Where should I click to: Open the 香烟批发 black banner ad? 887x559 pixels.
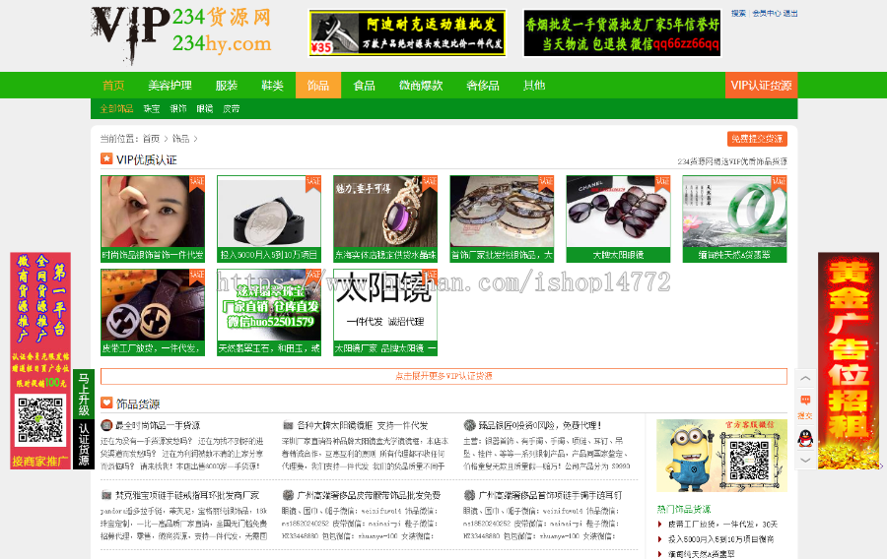622,33
